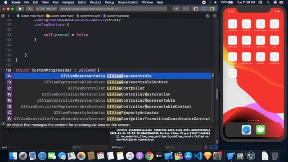Open the scheme and device selector

(46, 9)
